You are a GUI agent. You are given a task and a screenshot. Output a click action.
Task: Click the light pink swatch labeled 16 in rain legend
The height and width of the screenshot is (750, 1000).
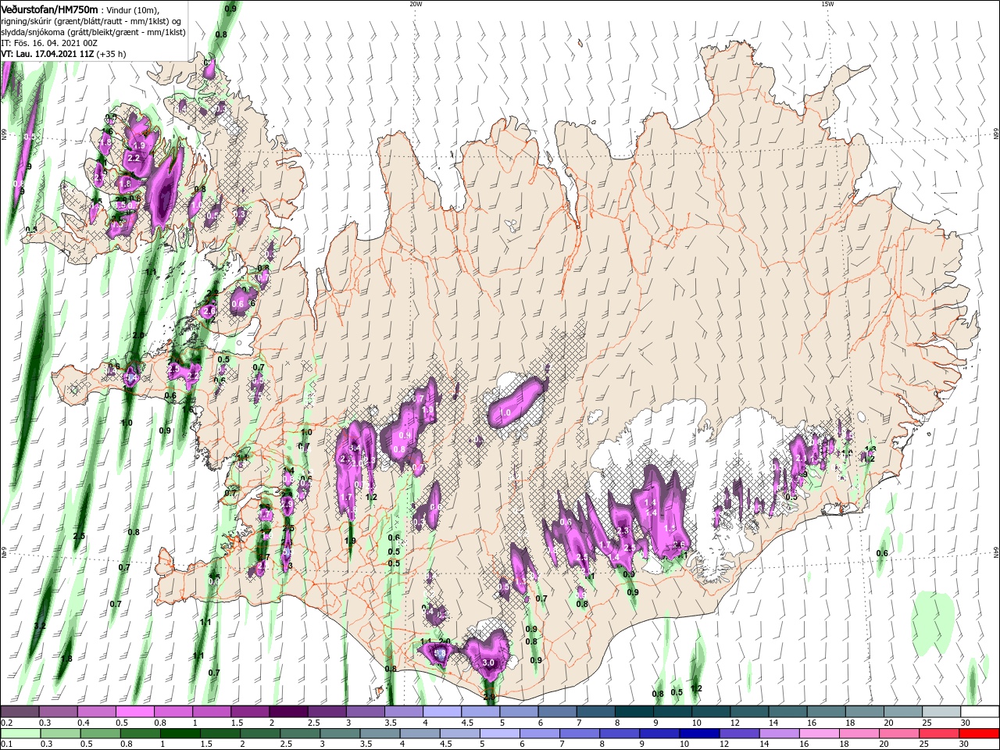820,734
